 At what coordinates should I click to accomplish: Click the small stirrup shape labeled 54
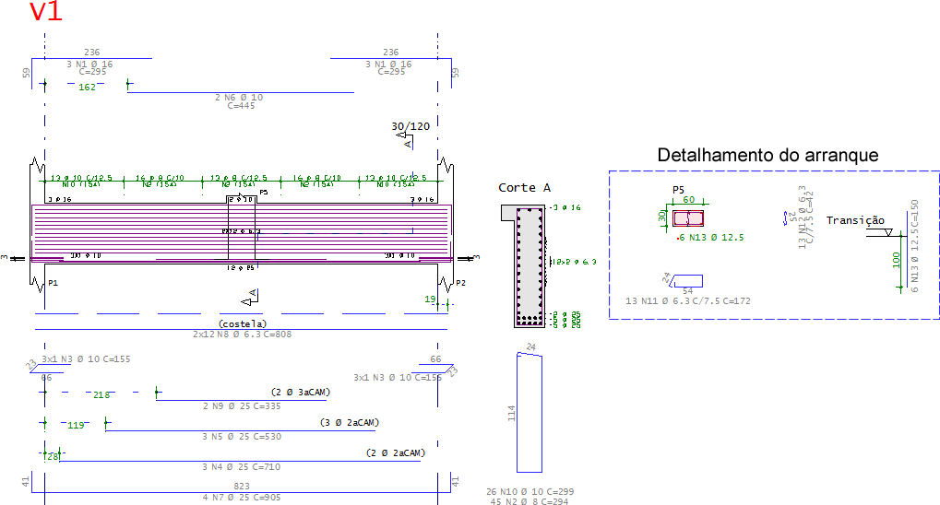[687, 281]
